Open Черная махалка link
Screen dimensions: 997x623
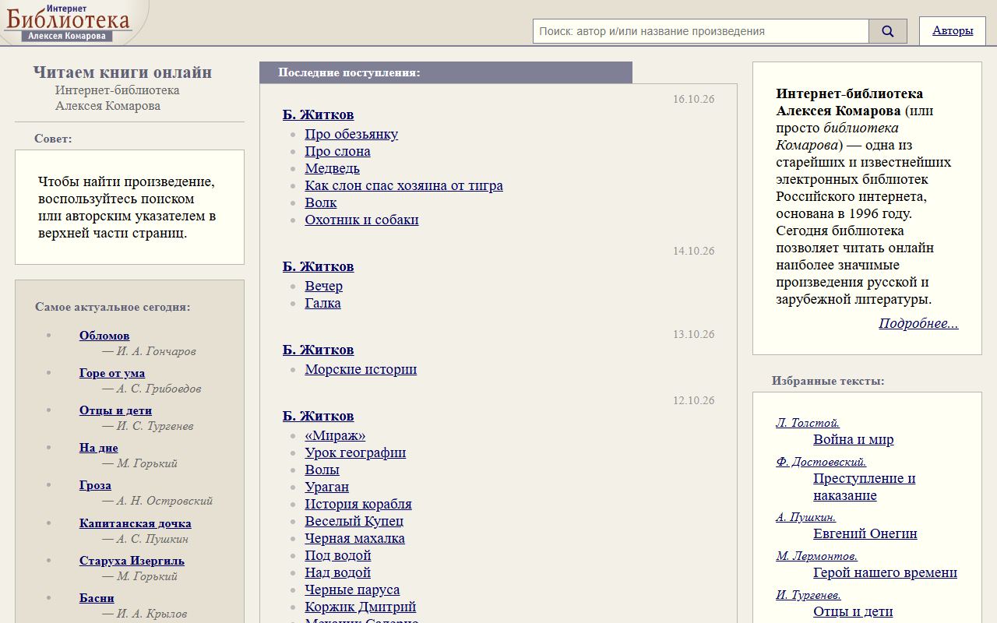(354, 538)
